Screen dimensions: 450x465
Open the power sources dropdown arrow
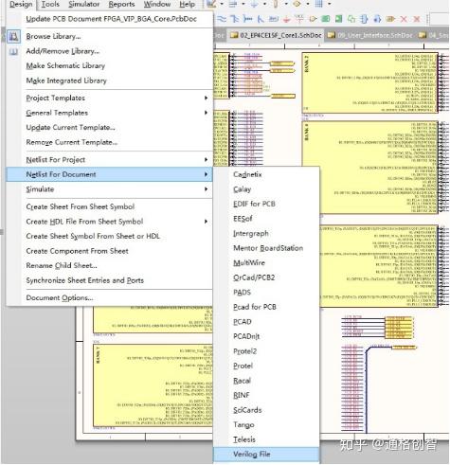tap(264, 4)
